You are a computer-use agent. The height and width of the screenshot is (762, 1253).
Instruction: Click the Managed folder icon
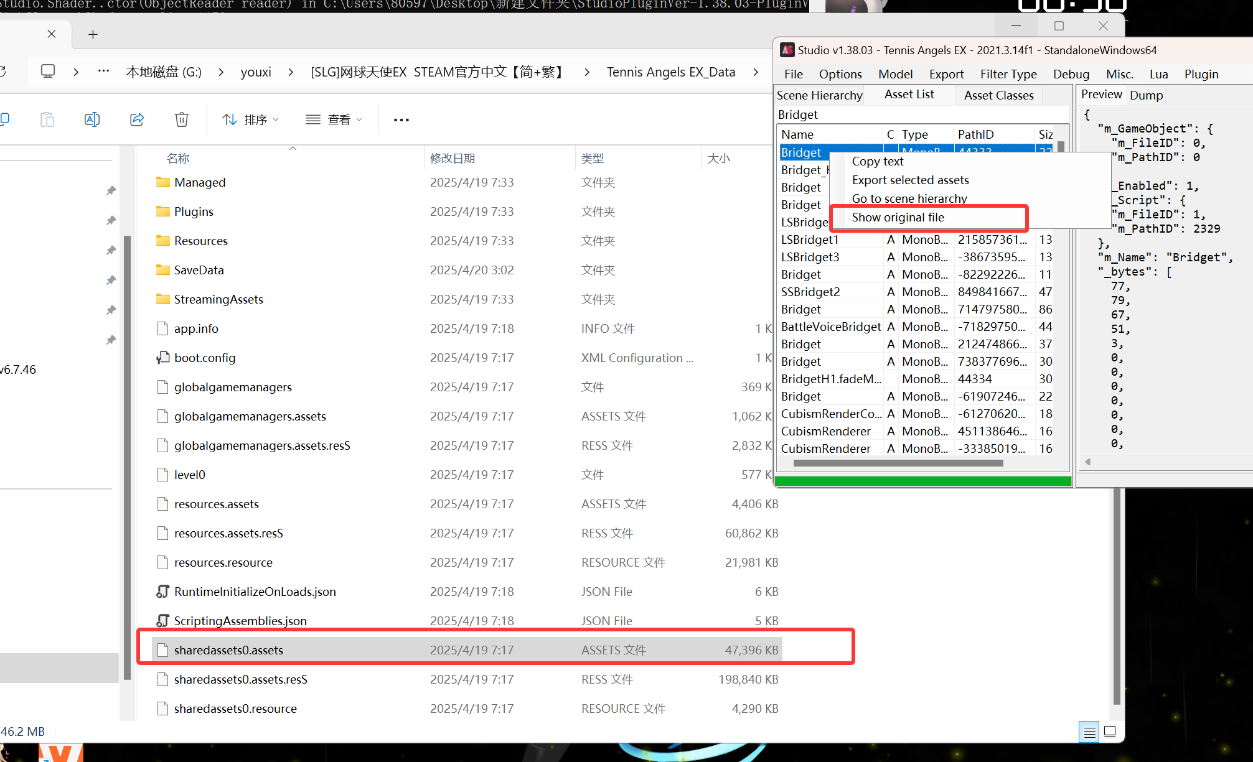pos(163,182)
